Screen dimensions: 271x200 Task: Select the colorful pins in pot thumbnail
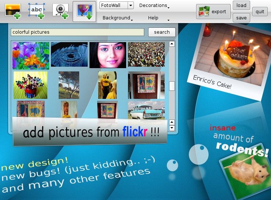click(x=30, y=85)
